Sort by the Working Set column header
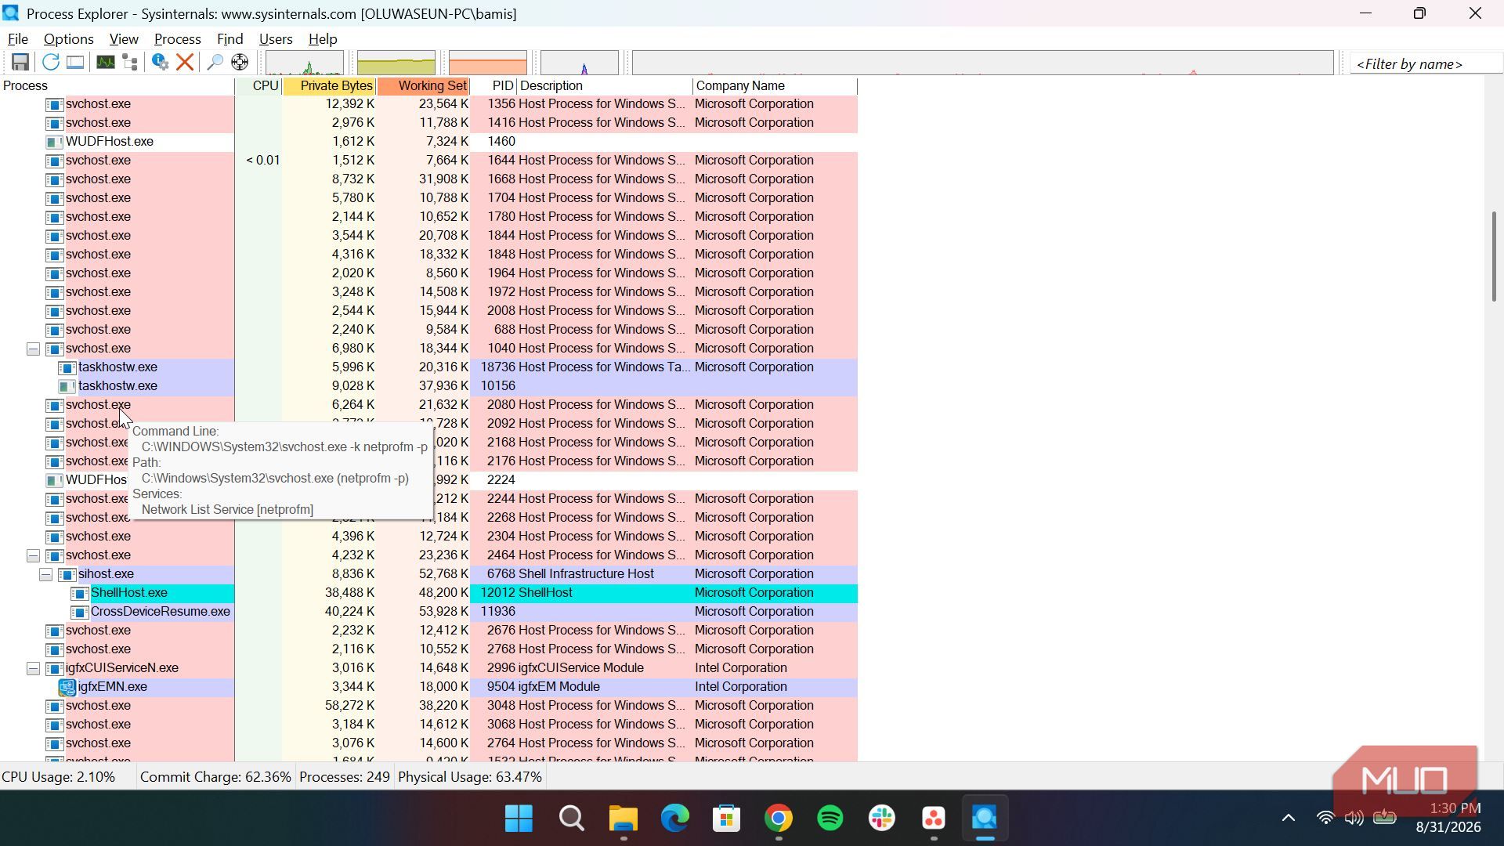 pyautogui.click(x=424, y=86)
